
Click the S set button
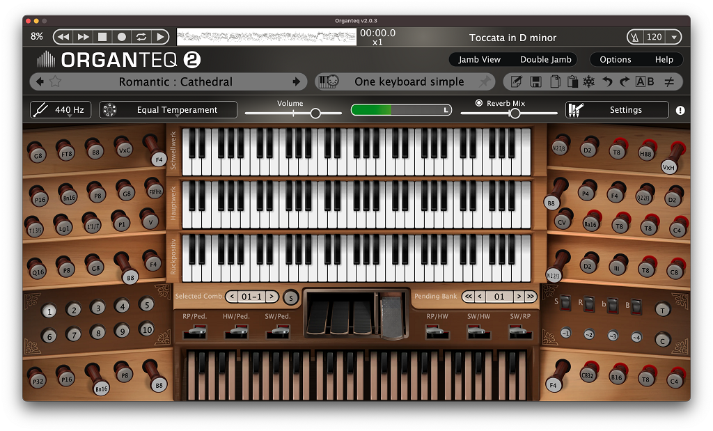[290, 298]
